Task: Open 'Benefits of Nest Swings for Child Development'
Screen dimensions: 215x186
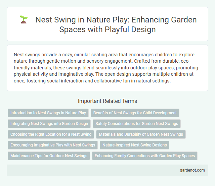Action: pyautogui.click(x=135, y=113)
